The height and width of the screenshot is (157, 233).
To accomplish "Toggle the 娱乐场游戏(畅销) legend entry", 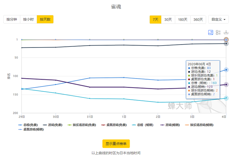I will (x=199, y=125).
